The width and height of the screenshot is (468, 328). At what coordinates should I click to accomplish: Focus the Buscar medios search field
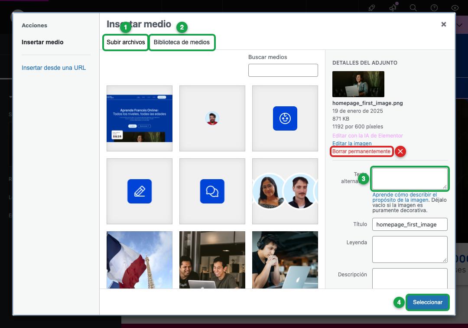click(x=283, y=70)
